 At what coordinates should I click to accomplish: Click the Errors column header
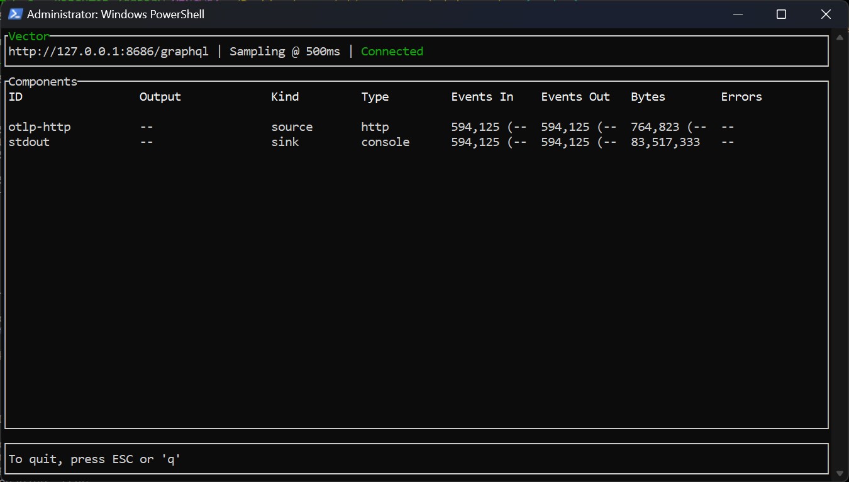(741, 97)
